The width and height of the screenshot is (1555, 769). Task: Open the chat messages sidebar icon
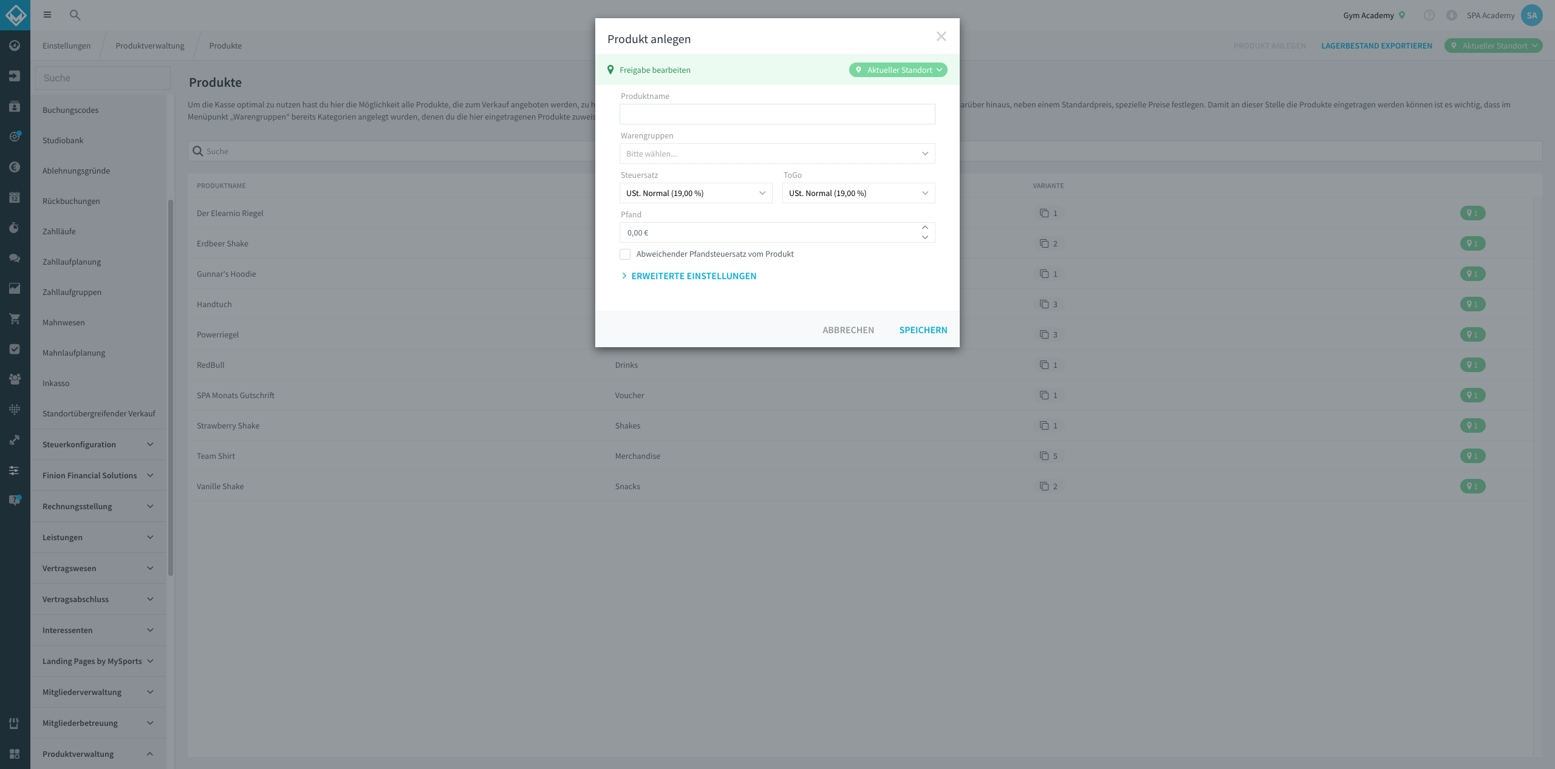pos(15,258)
